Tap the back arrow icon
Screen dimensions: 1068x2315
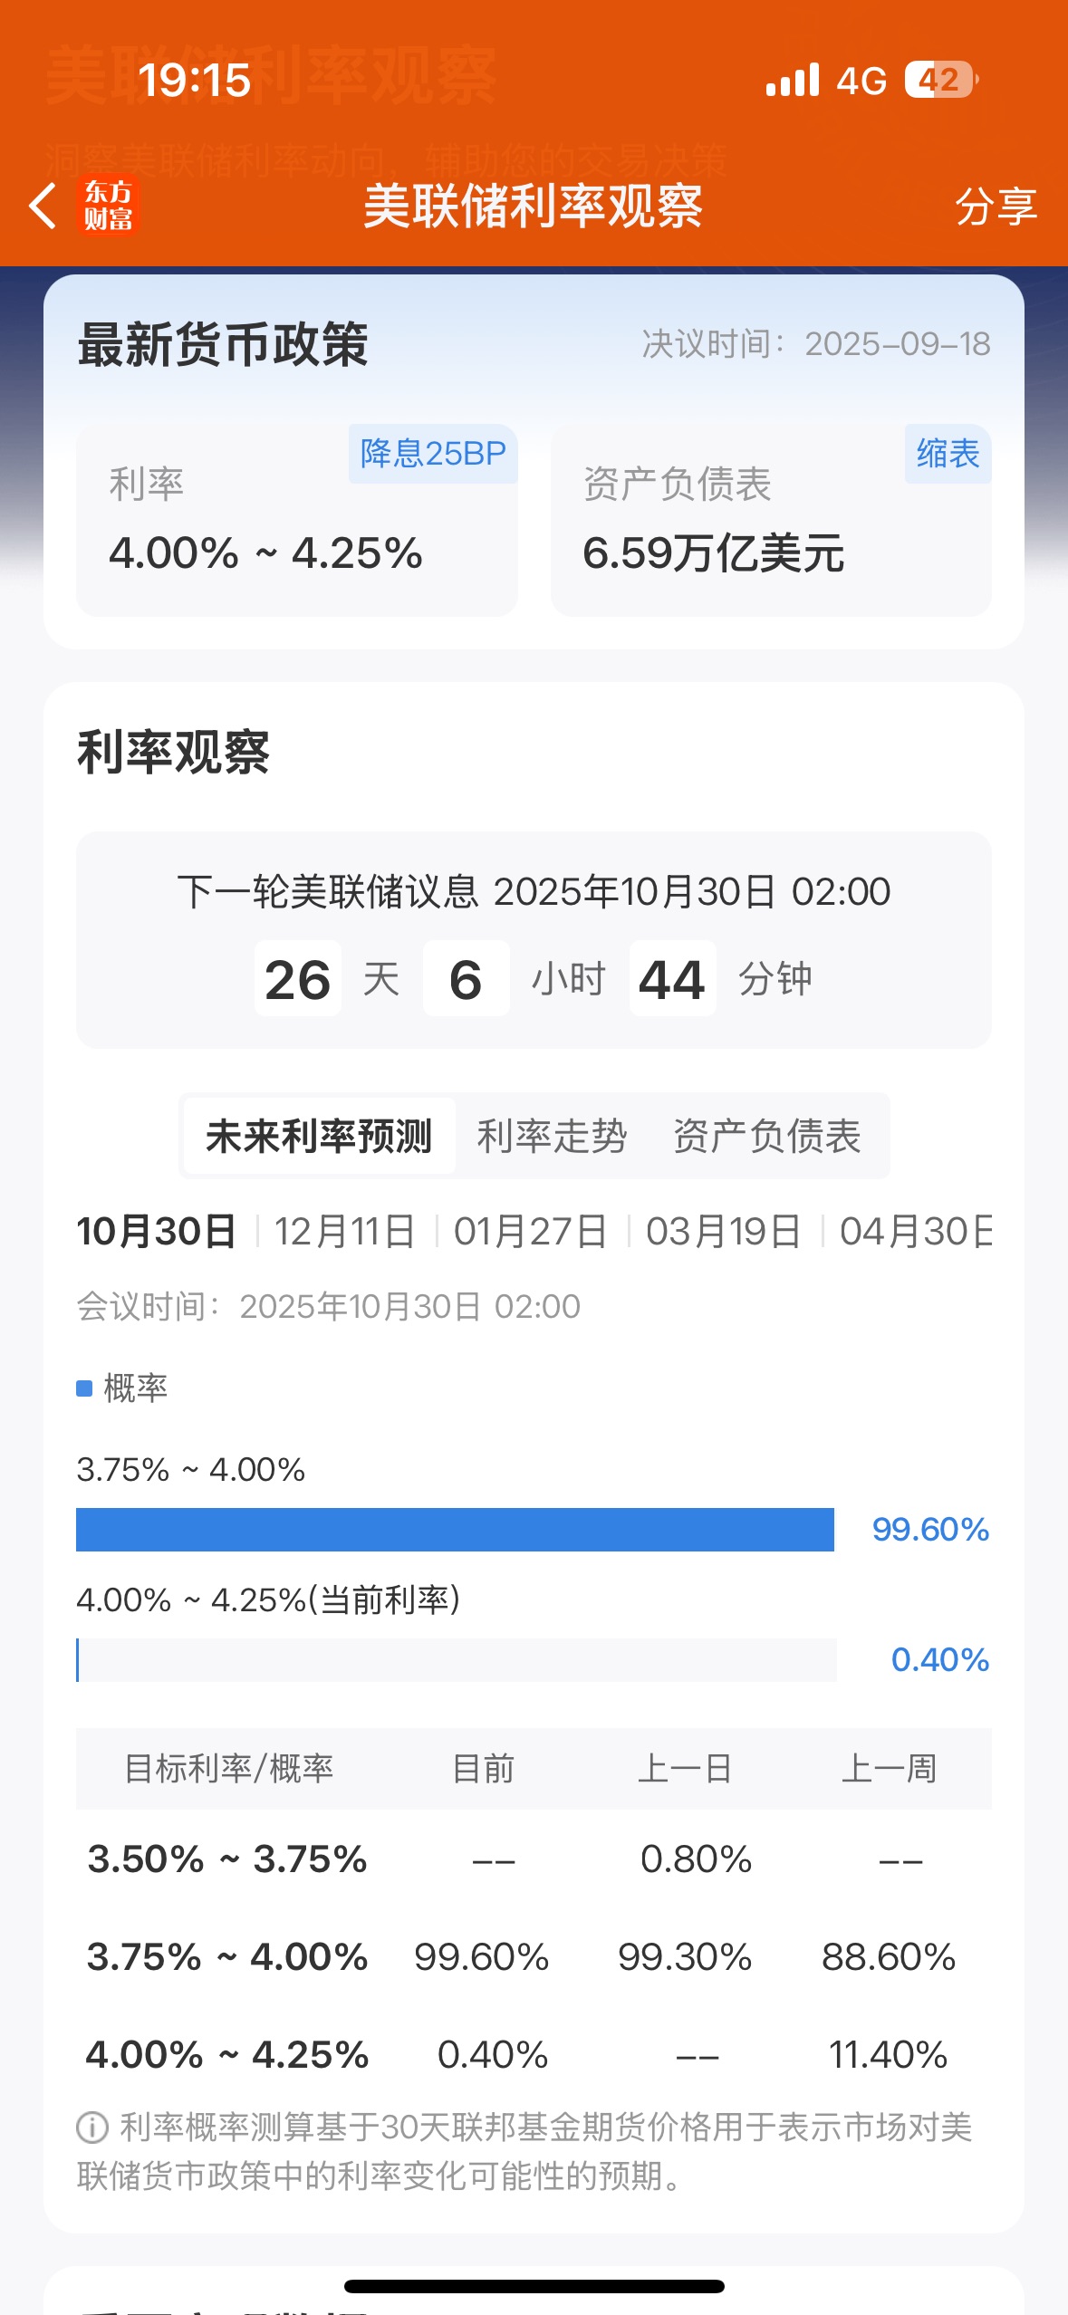click(x=43, y=206)
